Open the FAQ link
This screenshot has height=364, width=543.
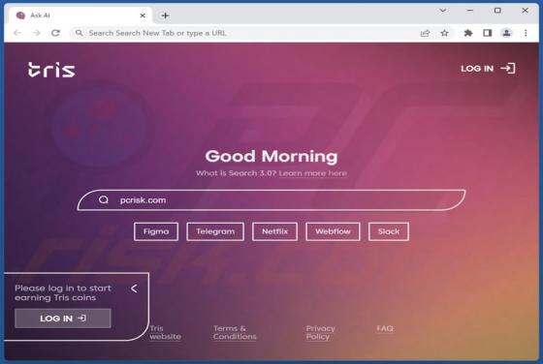385,328
